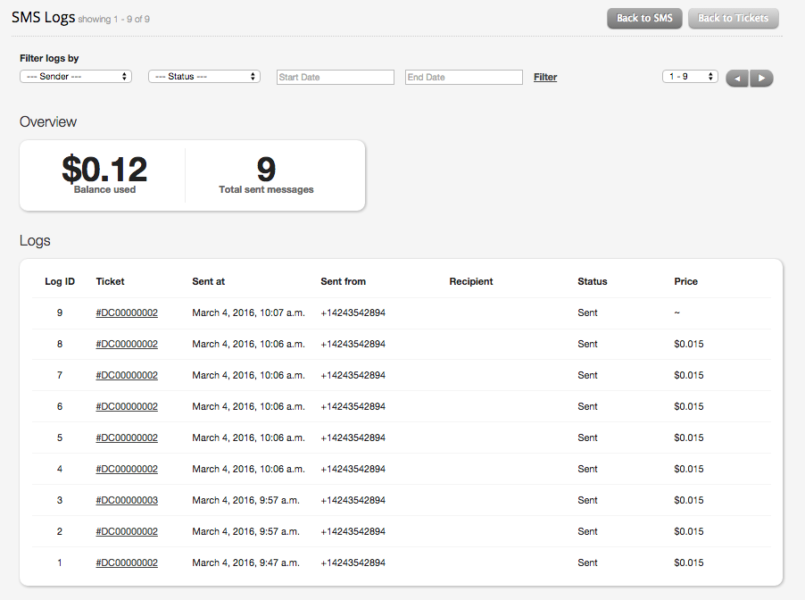This screenshot has width=805, height=600.
Task: Click the Price column header
Action: [x=685, y=281]
